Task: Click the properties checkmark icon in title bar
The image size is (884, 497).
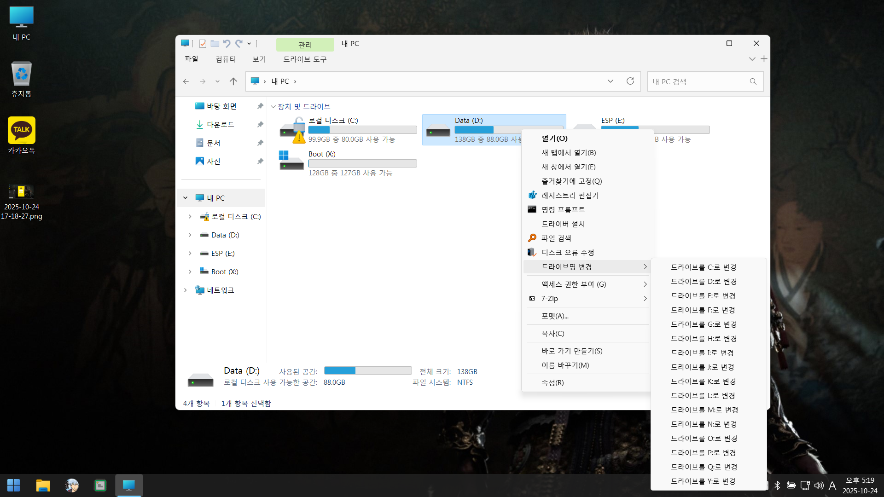Action: pyautogui.click(x=203, y=44)
